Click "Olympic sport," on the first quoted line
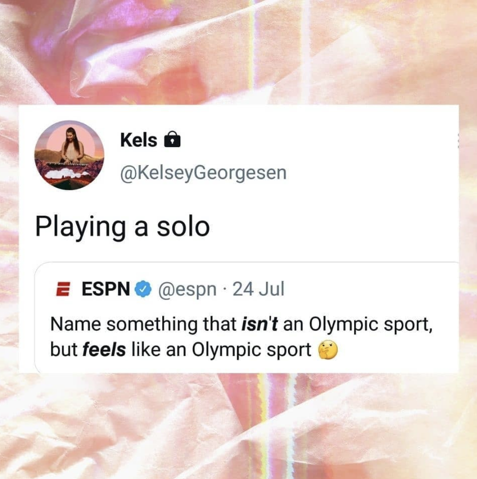The image size is (477, 479). (x=371, y=325)
